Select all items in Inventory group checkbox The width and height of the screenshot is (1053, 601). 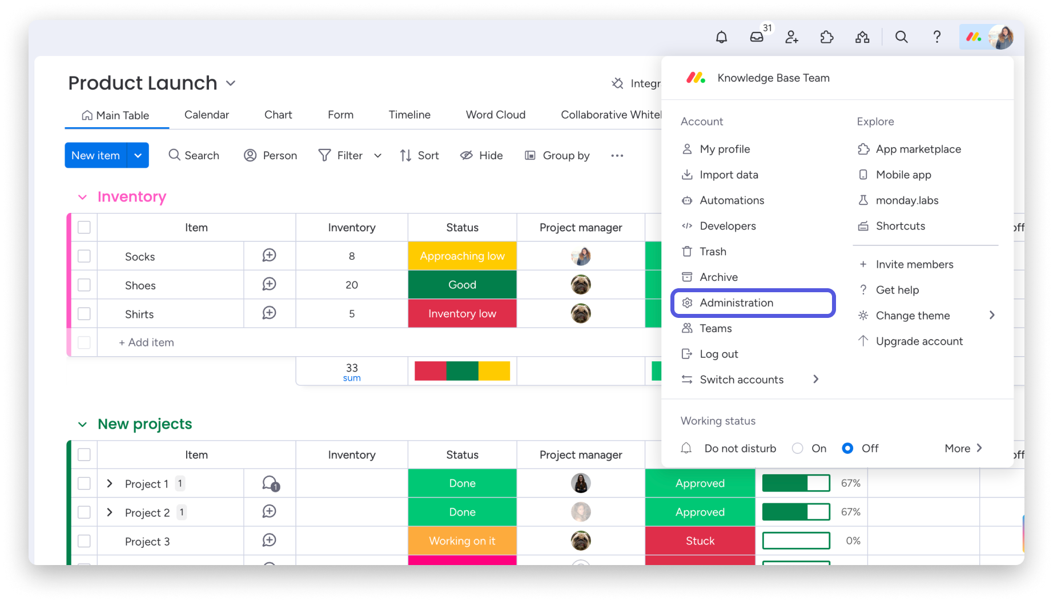tap(84, 227)
